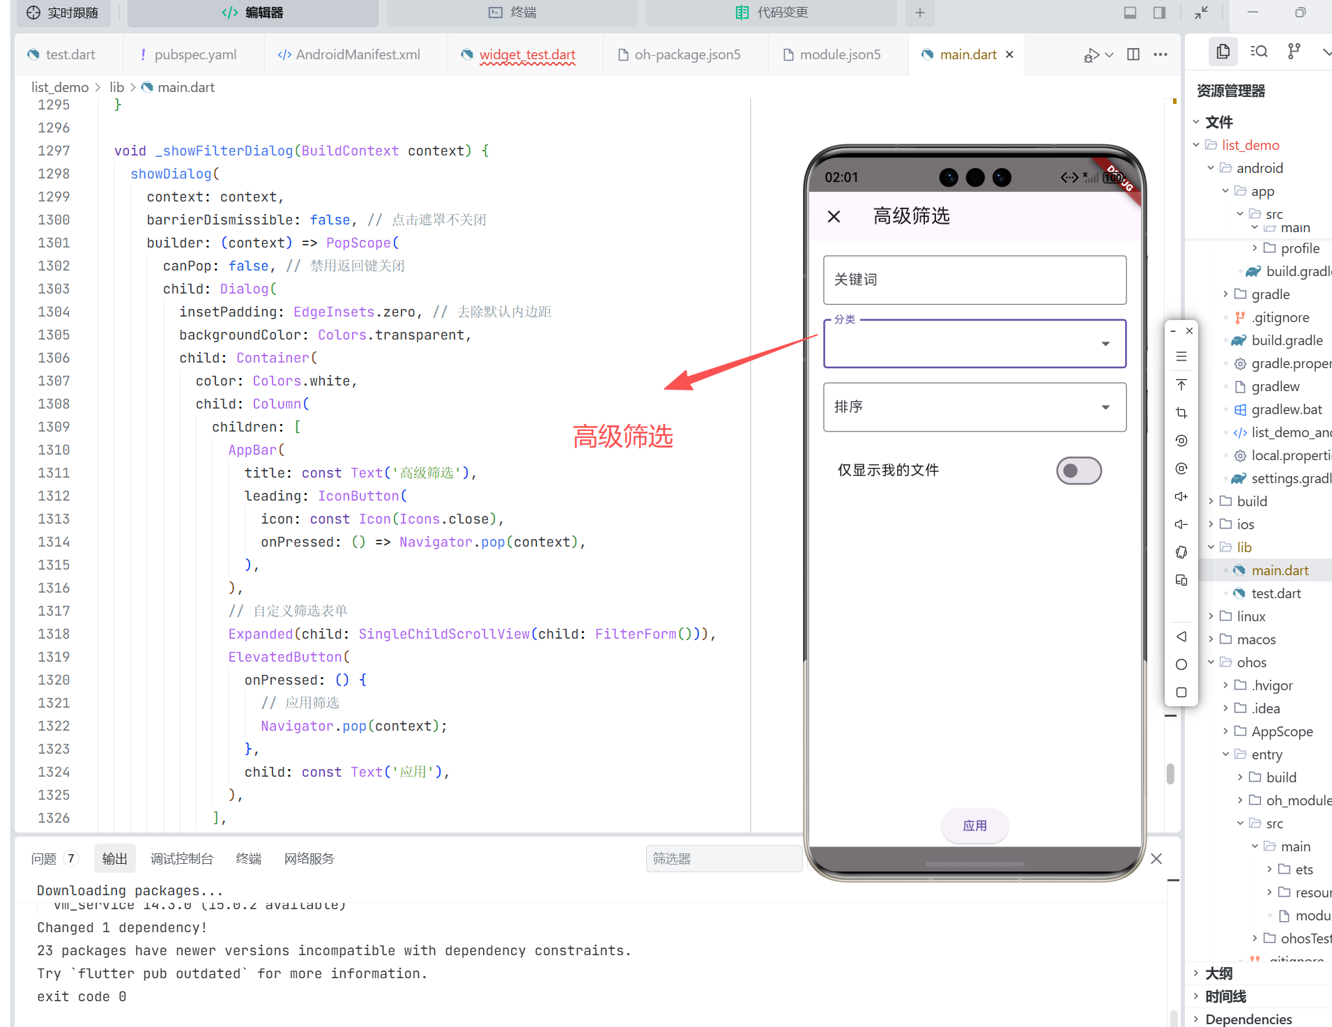Open the source control branch icon

[x=1294, y=52]
